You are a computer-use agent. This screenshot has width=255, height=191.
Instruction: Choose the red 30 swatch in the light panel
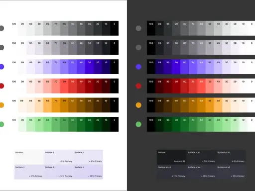[89, 86]
